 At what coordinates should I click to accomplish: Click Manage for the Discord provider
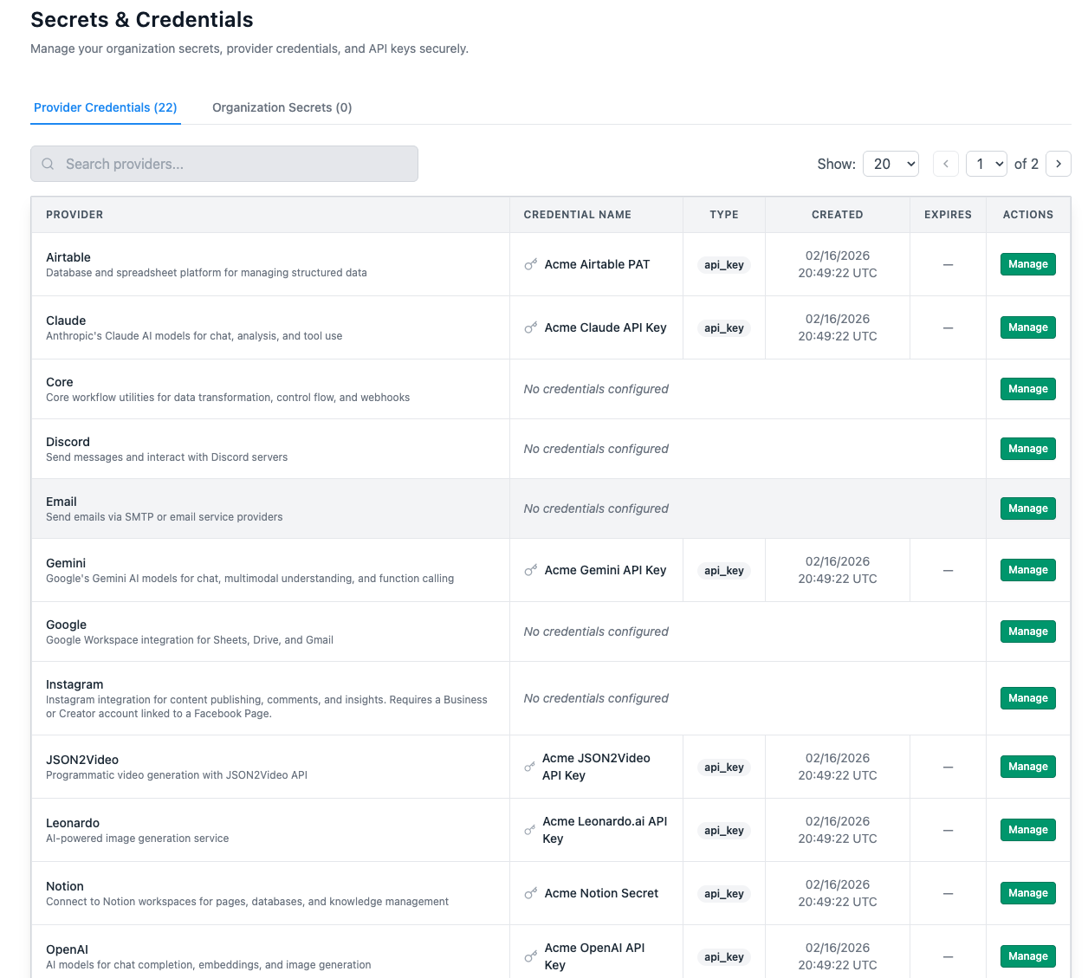(1027, 449)
